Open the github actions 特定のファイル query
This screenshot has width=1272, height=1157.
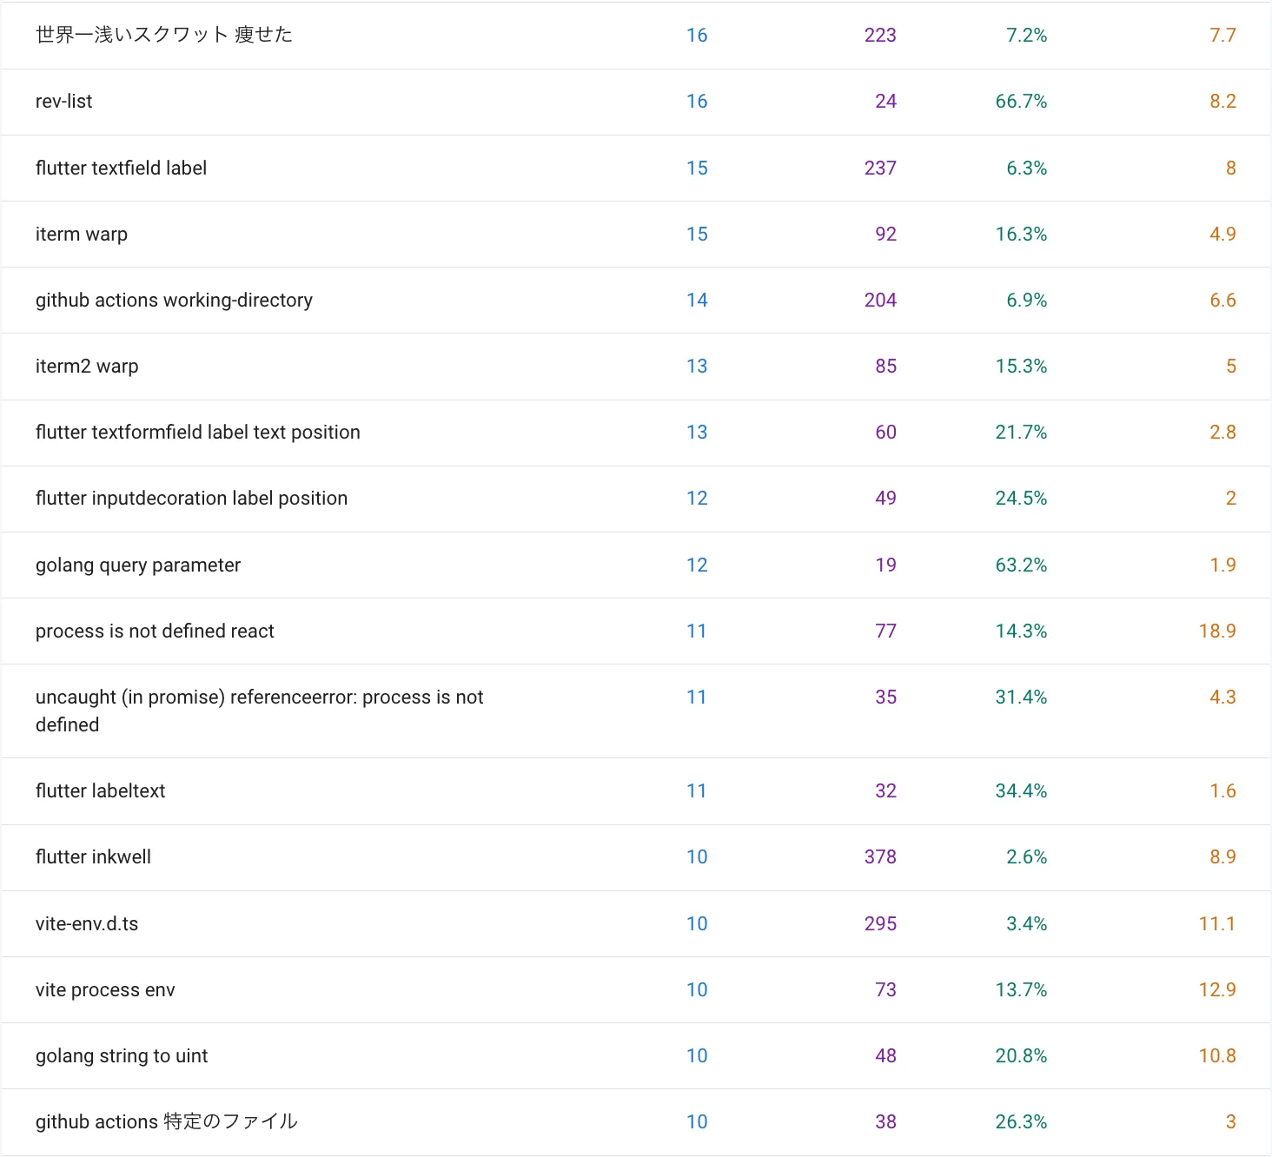tap(166, 1121)
